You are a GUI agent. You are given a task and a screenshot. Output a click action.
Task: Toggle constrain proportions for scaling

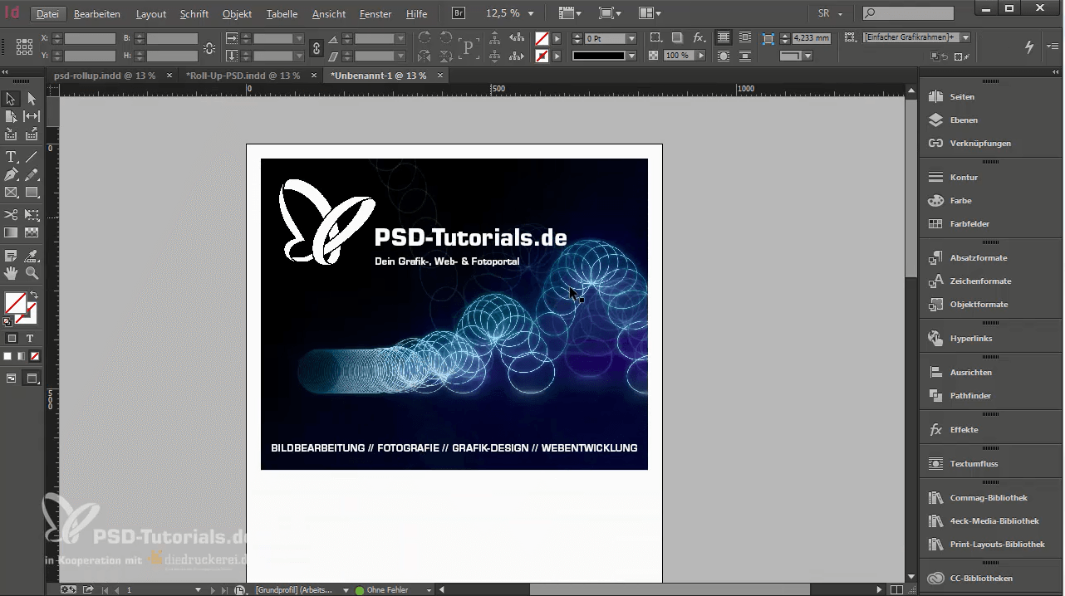[x=316, y=47]
